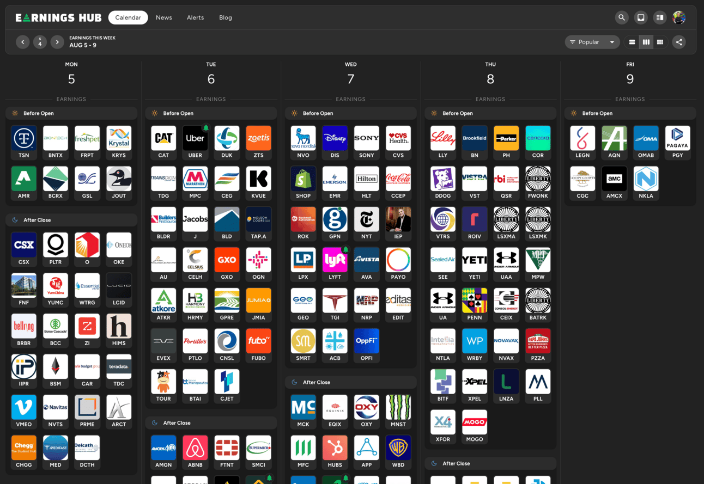Click the Aug 5 - 9 week label

coord(83,46)
